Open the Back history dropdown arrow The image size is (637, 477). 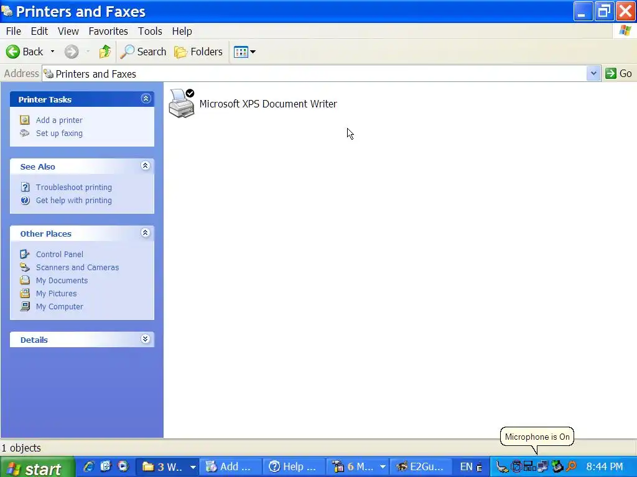pos(52,52)
